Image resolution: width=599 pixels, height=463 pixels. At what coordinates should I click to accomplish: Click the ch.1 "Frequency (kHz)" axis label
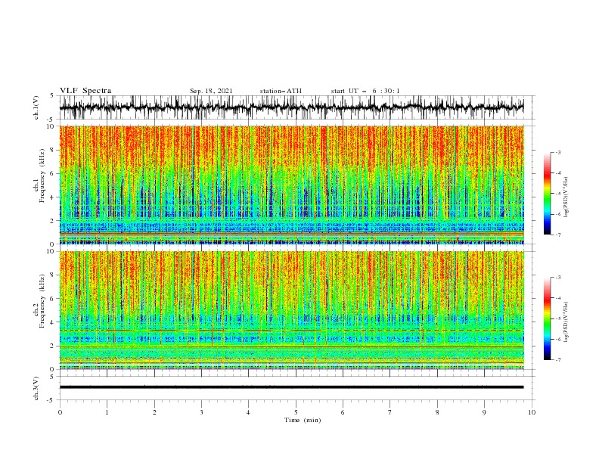42,176
